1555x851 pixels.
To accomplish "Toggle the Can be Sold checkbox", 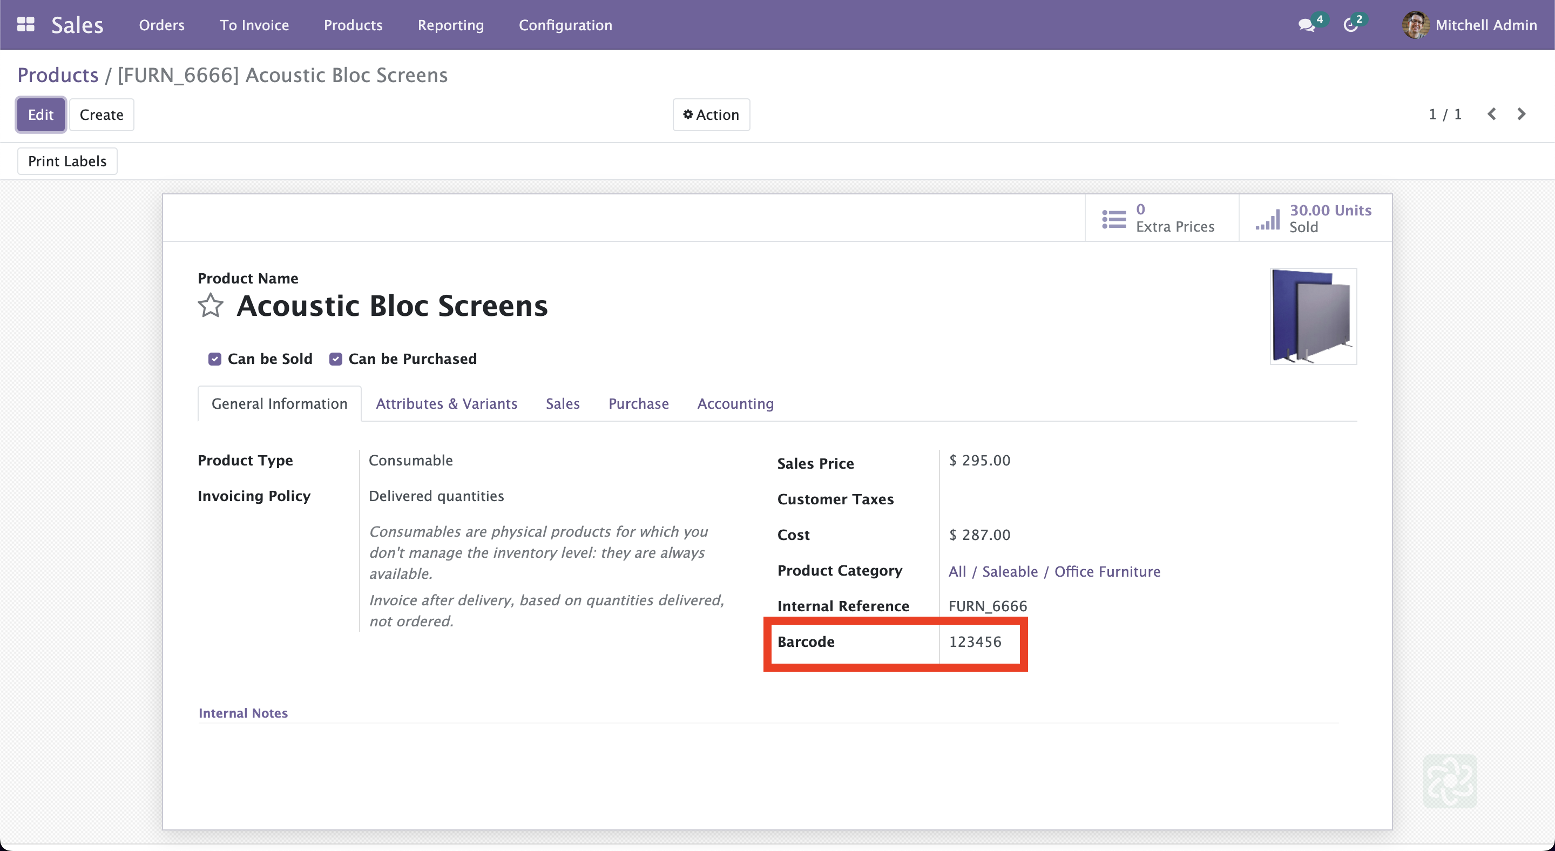I will (x=215, y=359).
